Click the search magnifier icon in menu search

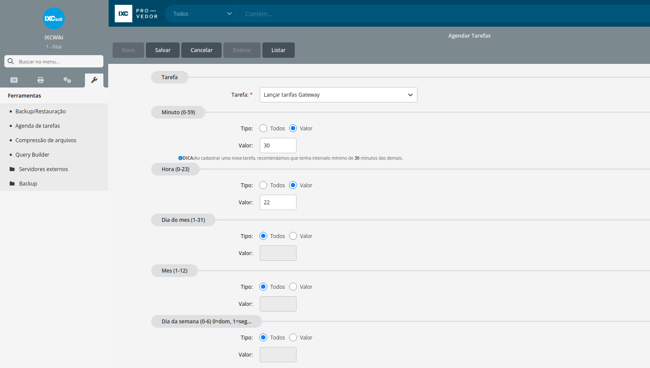[11, 61]
